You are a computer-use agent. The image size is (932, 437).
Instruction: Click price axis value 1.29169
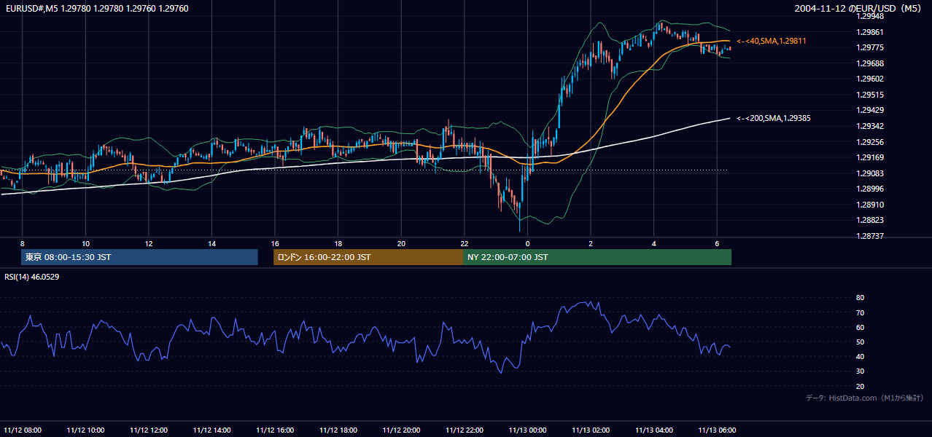click(869, 157)
